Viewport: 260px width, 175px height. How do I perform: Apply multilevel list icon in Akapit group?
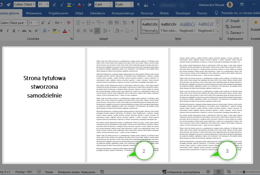(x=99, y=23)
